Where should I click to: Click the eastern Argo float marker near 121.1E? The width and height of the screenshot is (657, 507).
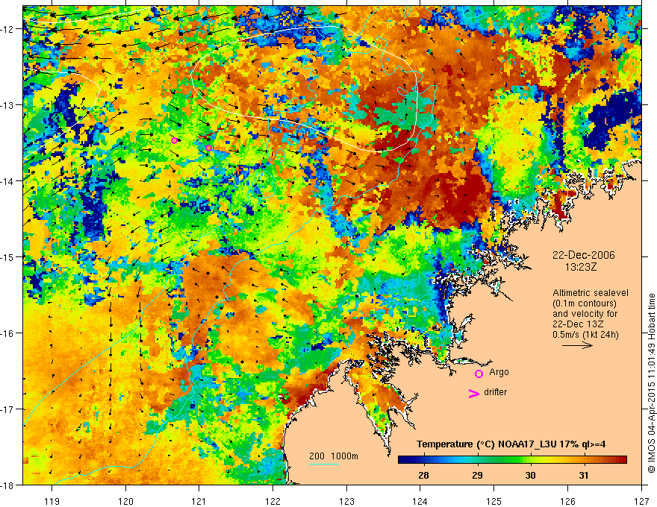(x=208, y=148)
